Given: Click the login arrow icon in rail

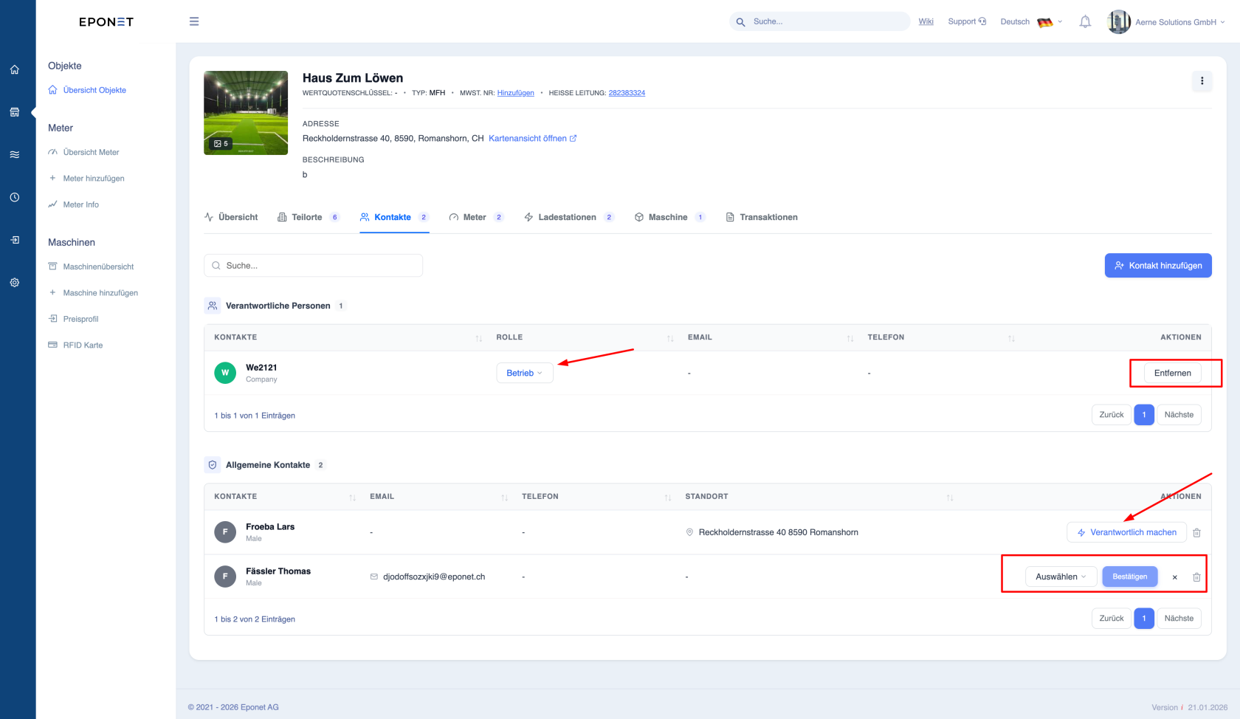Looking at the screenshot, I should [15, 240].
